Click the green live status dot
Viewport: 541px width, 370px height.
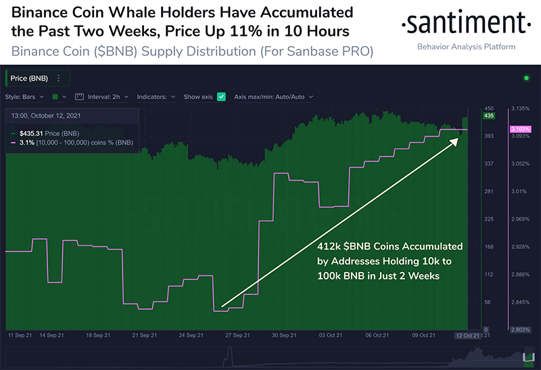pos(526,78)
